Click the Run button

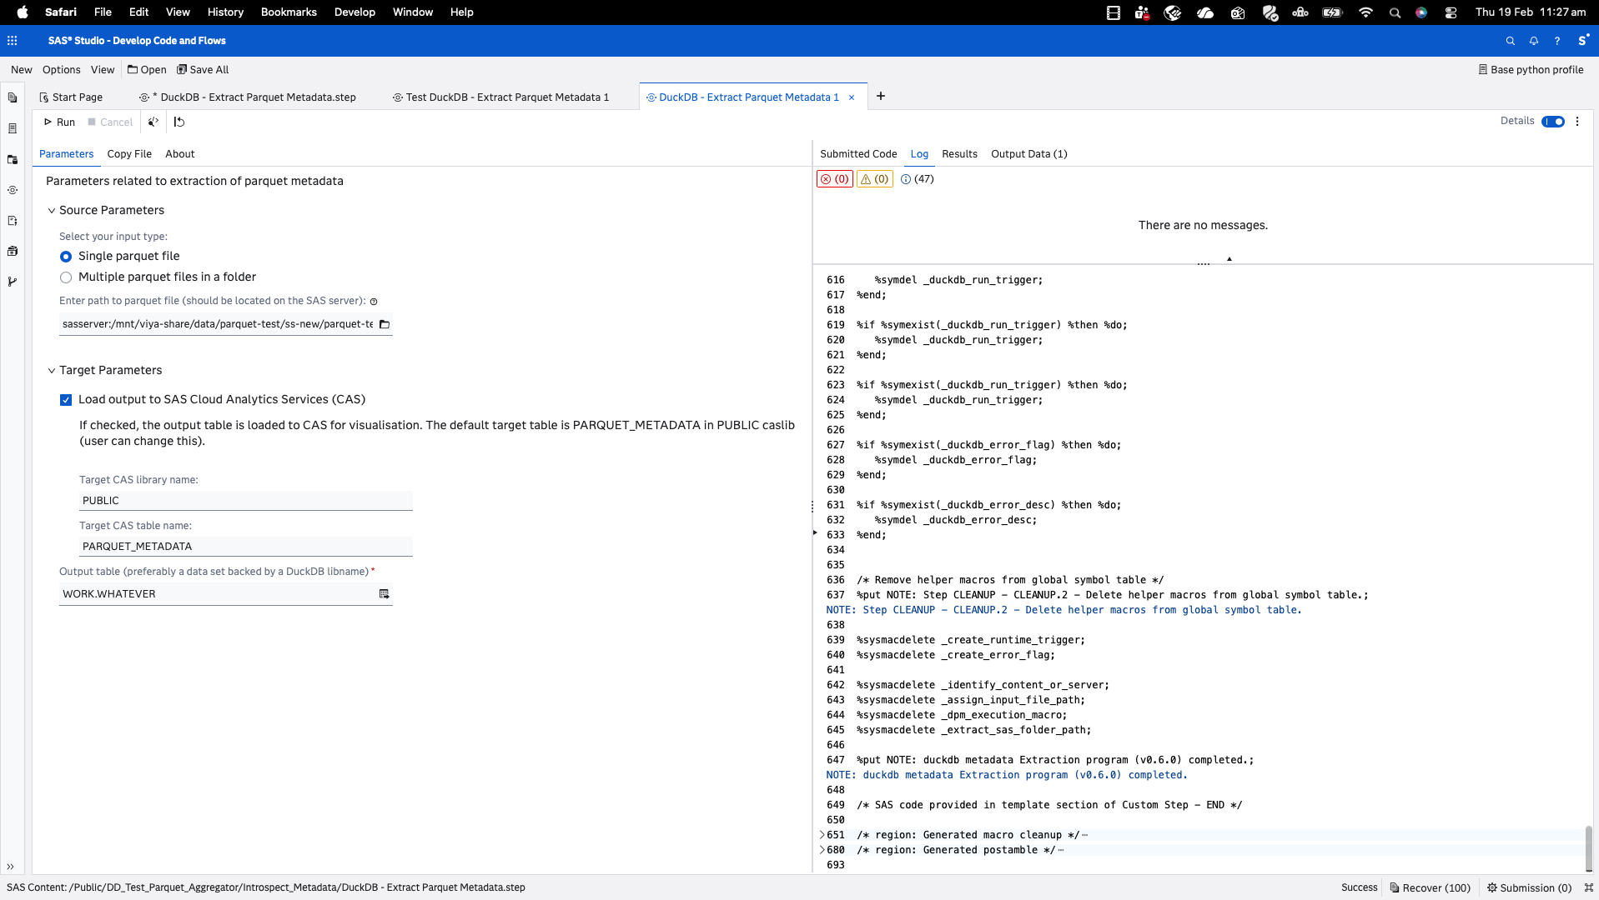tap(59, 122)
